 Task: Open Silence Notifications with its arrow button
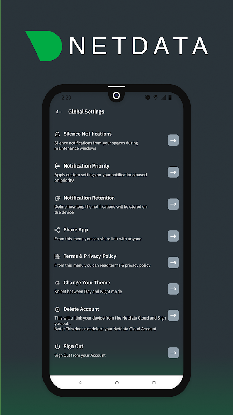pyautogui.click(x=173, y=140)
